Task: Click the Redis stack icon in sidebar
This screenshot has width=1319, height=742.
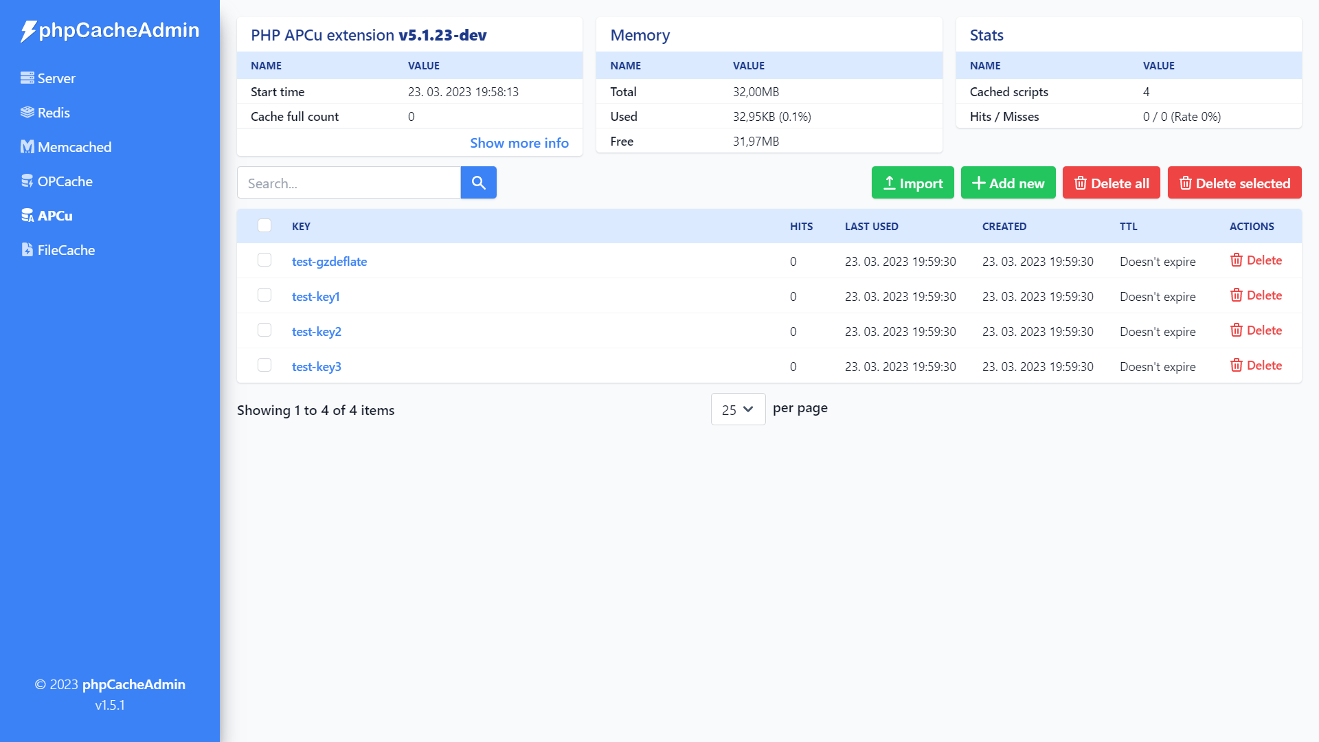Action: pyautogui.click(x=27, y=113)
